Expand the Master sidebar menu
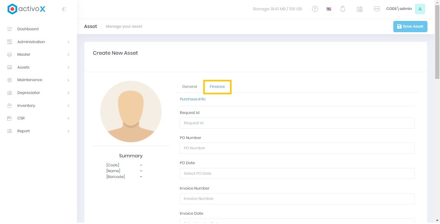This screenshot has height=224, width=440. (x=24, y=54)
